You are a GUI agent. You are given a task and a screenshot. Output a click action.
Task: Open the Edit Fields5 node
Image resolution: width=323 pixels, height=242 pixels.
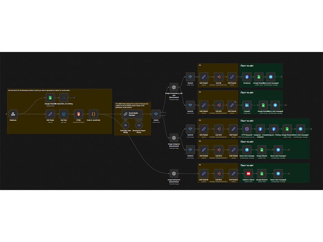232,105
